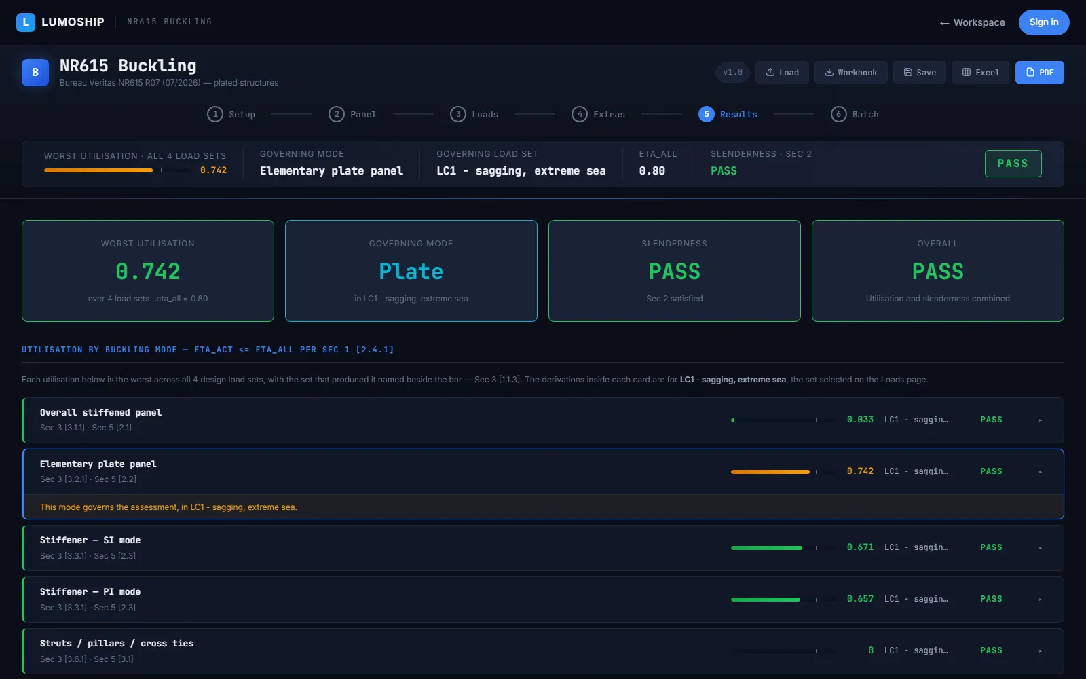
Task: Click the NR615 BUCKLING header label
Action: tap(169, 22)
